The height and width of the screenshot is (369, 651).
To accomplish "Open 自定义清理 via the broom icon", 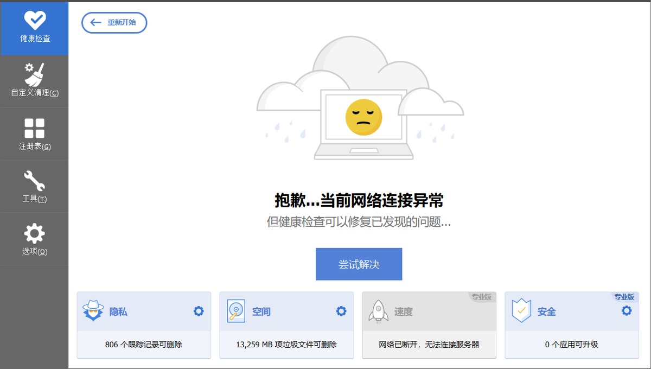I will pos(34,73).
